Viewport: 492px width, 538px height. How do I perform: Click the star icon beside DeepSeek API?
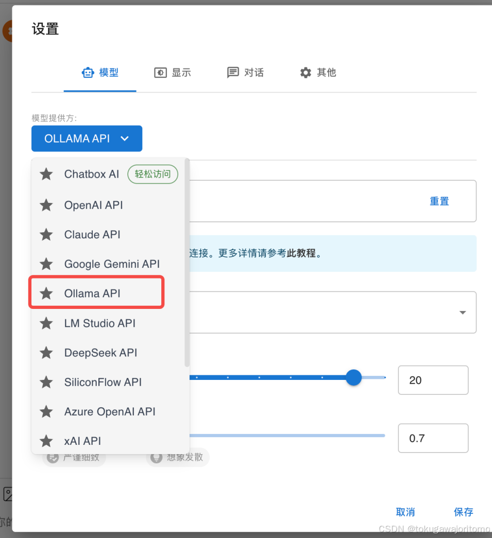[x=46, y=353]
